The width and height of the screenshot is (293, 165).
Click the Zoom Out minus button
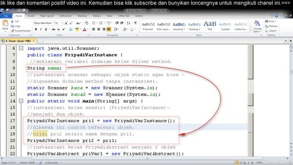(x=266, y=163)
